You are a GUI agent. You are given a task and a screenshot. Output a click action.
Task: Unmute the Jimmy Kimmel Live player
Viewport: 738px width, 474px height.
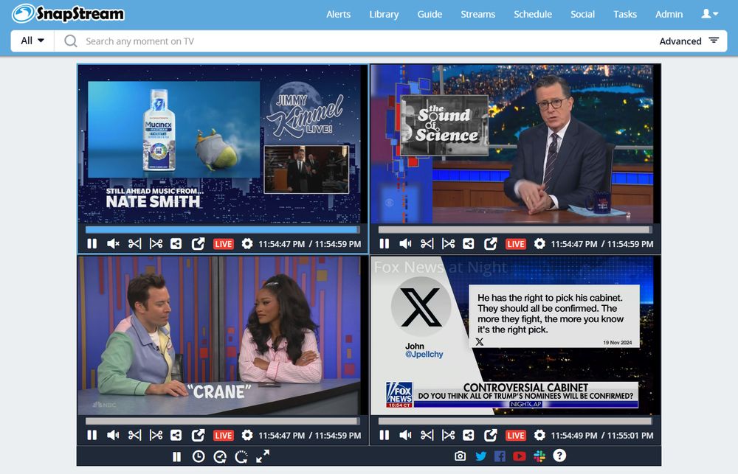point(113,243)
